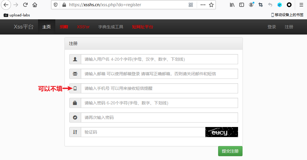Select the 主页 navigation tab
This screenshot has width=307, height=160.
click(47, 27)
